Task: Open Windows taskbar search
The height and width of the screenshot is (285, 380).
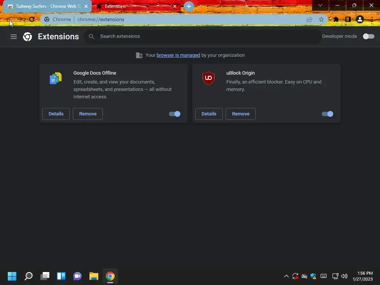Action: click(x=29, y=276)
